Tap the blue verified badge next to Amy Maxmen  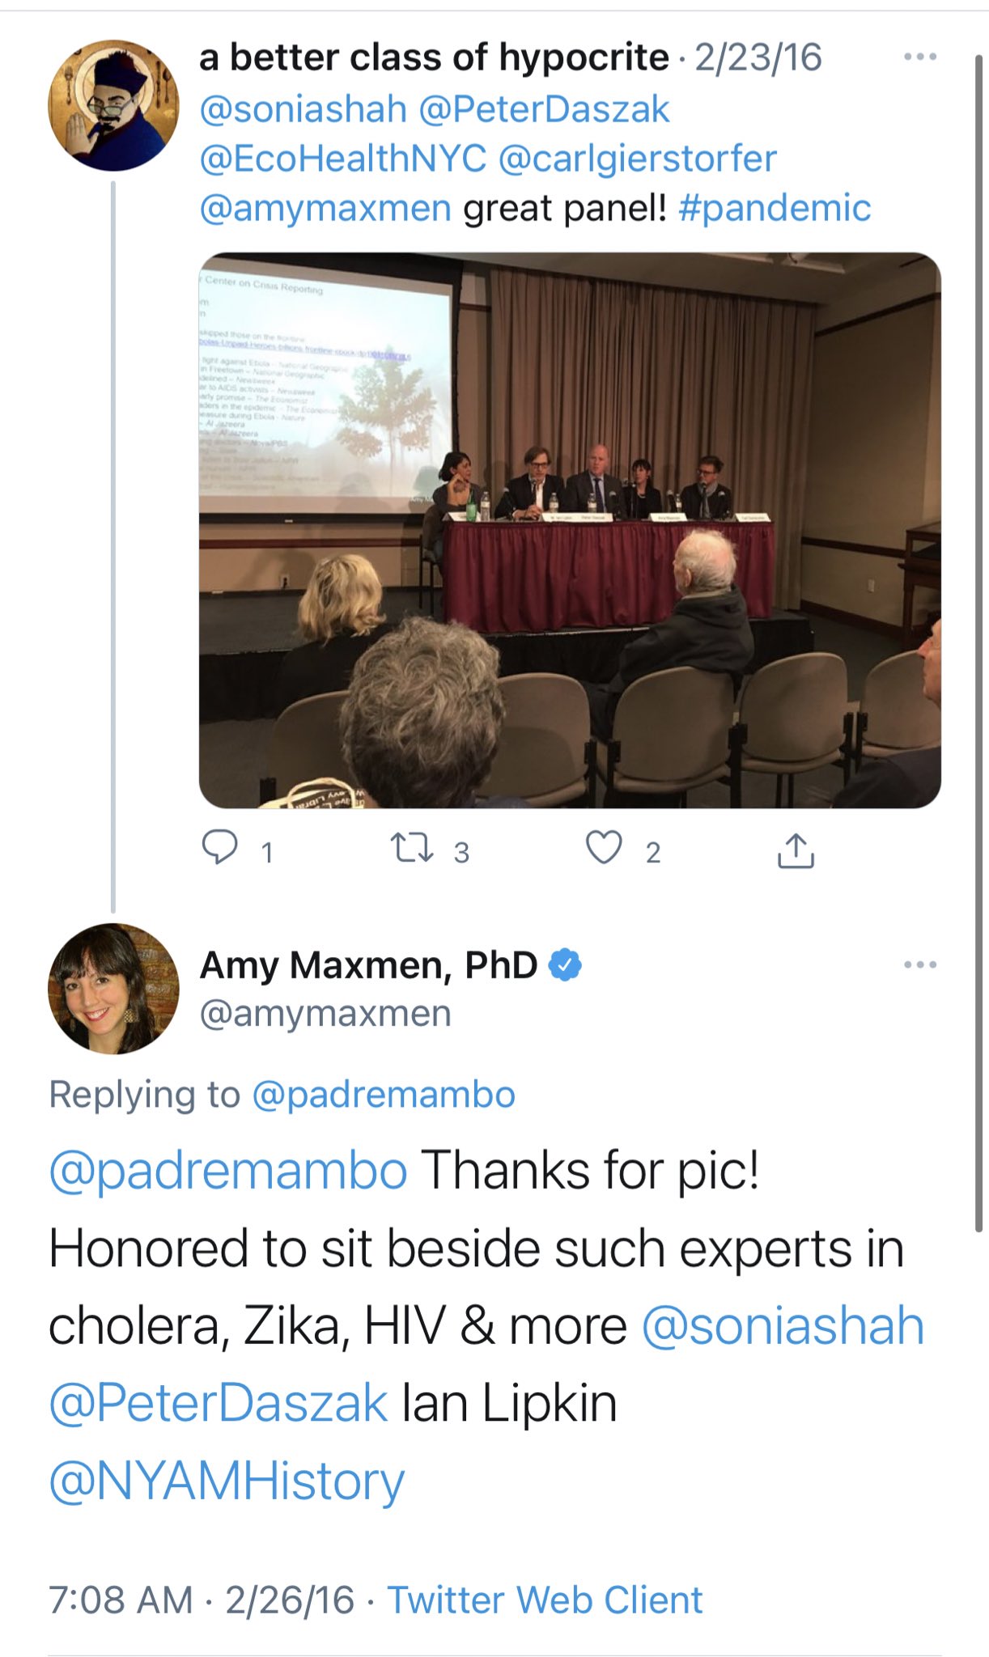pyautogui.click(x=565, y=964)
